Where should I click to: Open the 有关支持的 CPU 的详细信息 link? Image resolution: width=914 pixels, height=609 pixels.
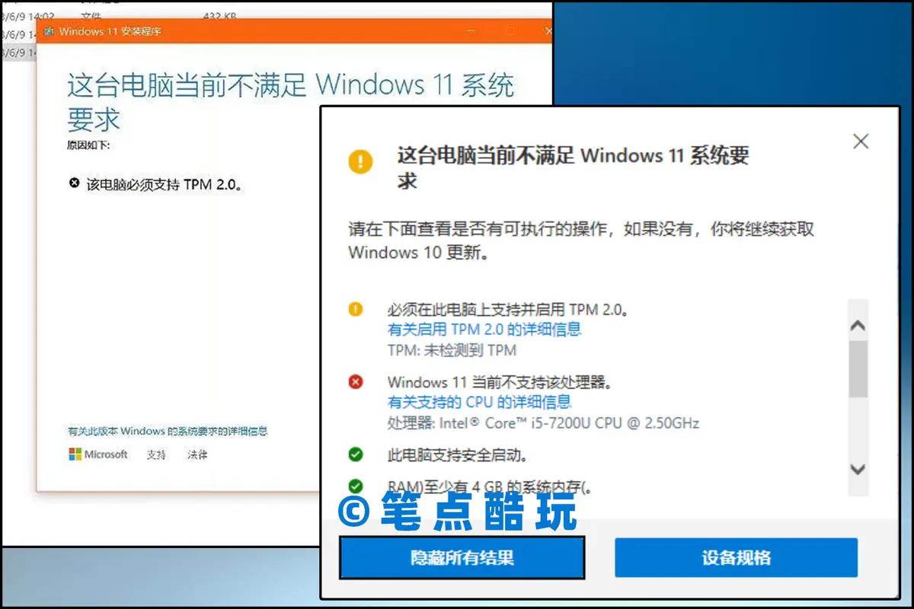[479, 402]
